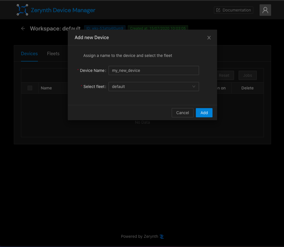The height and width of the screenshot is (247, 284).
Task: Expand the Select fleet chevron arrow
Action: pos(194,87)
